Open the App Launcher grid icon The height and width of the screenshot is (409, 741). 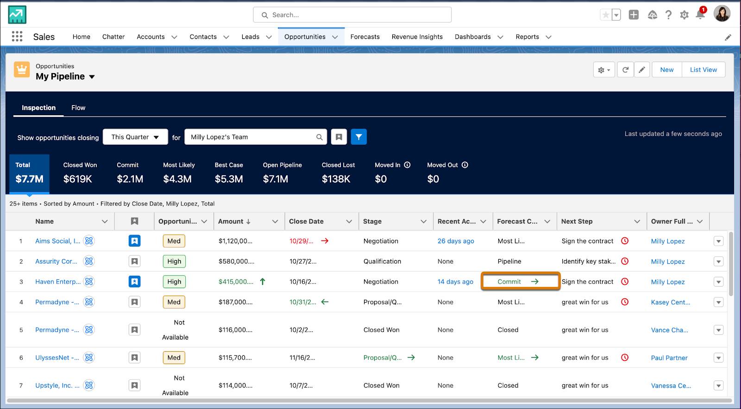click(x=17, y=37)
